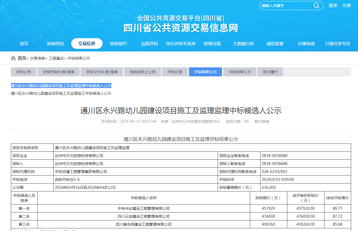Open the 注册 register link

coord(347,6)
